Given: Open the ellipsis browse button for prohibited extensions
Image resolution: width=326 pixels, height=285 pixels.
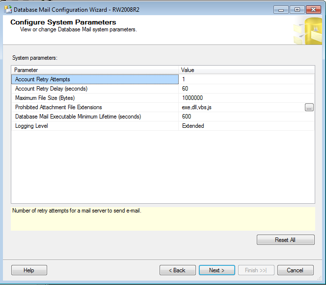Looking at the screenshot, I should click(x=309, y=107).
